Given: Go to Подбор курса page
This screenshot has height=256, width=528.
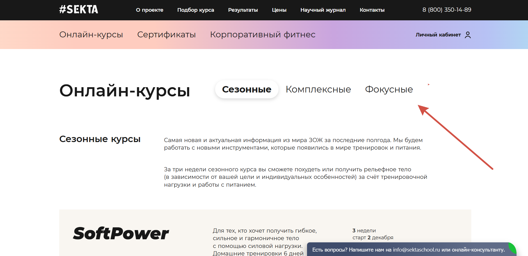Looking at the screenshot, I should pyautogui.click(x=196, y=10).
